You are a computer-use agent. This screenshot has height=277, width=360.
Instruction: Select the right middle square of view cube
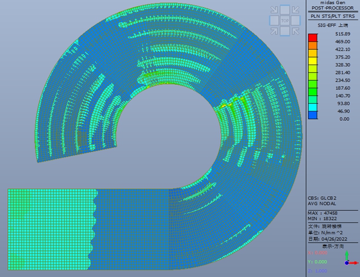[296, 21]
